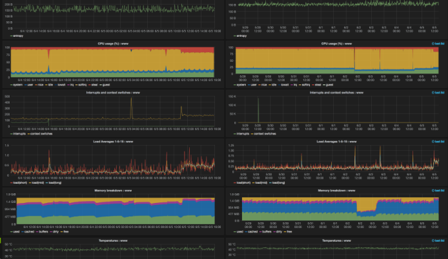Toggle softirq series in left CPU legend

click(81, 84)
